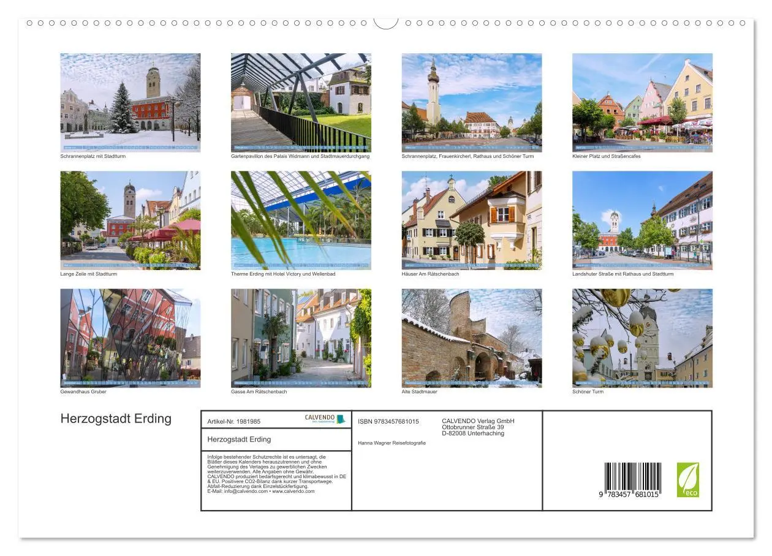Click caption Häuser Am Rätschenbach

430,274
